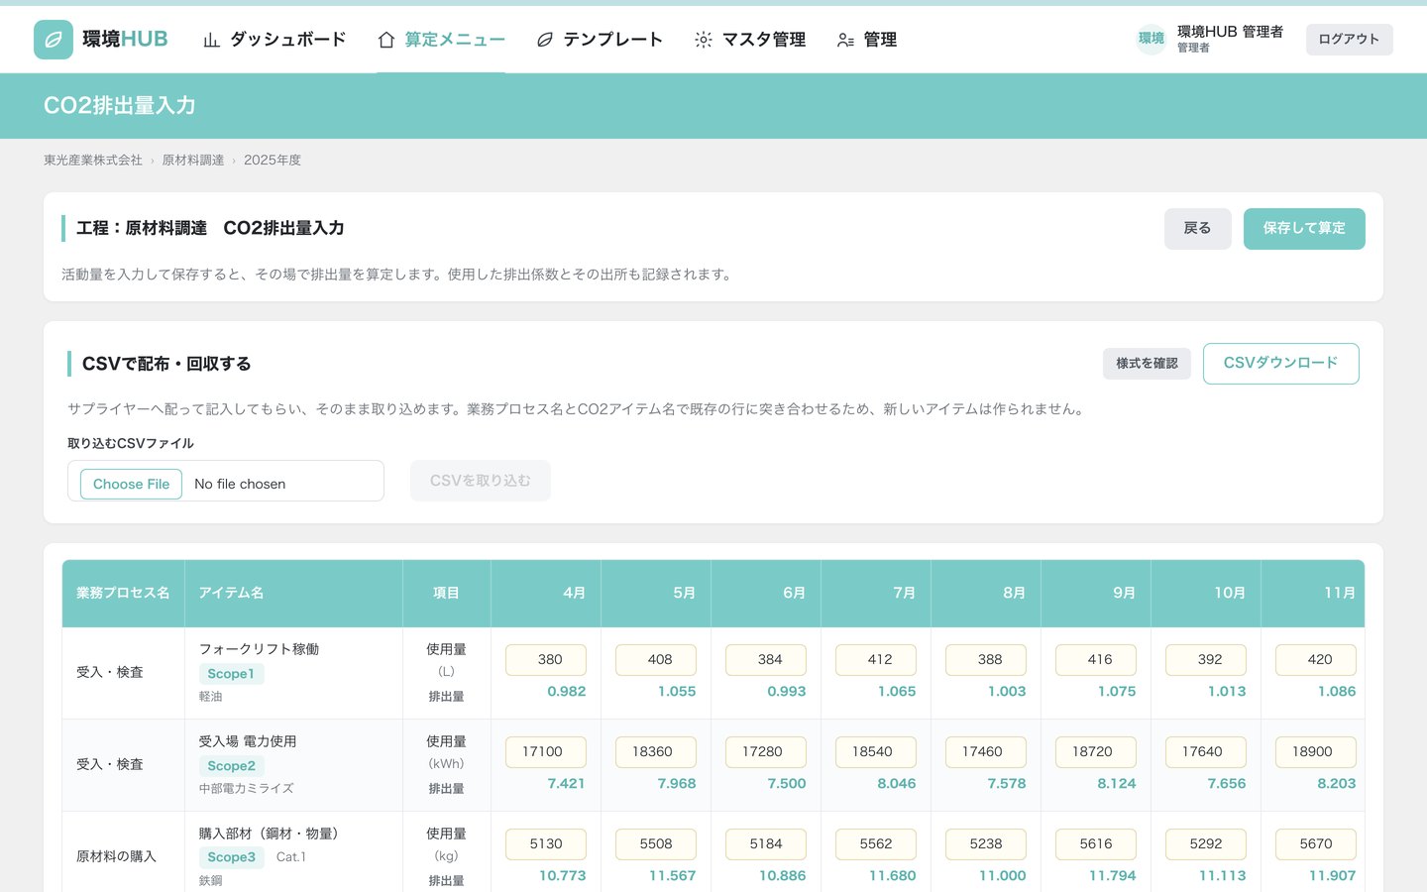Follow the 東光産業株式会社 breadcrumb link
Image resolution: width=1427 pixels, height=892 pixels.
pos(93,160)
